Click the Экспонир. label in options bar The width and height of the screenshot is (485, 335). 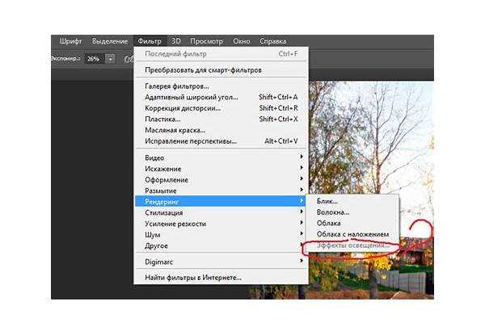tap(65, 58)
